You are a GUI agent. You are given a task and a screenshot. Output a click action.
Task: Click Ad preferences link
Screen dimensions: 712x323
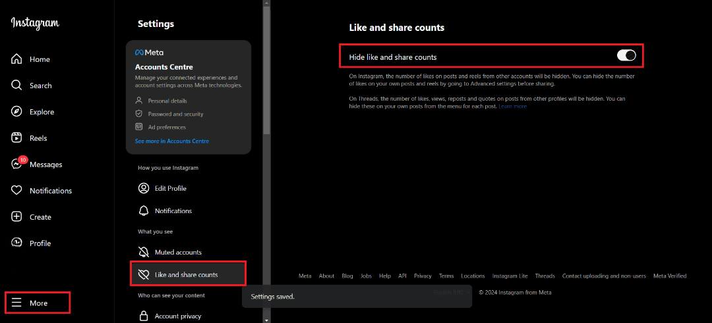coord(167,127)
